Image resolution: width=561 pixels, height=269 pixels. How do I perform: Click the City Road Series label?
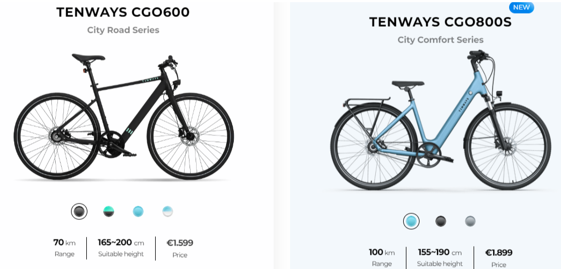pyautogui.click(x=123, y=30)
